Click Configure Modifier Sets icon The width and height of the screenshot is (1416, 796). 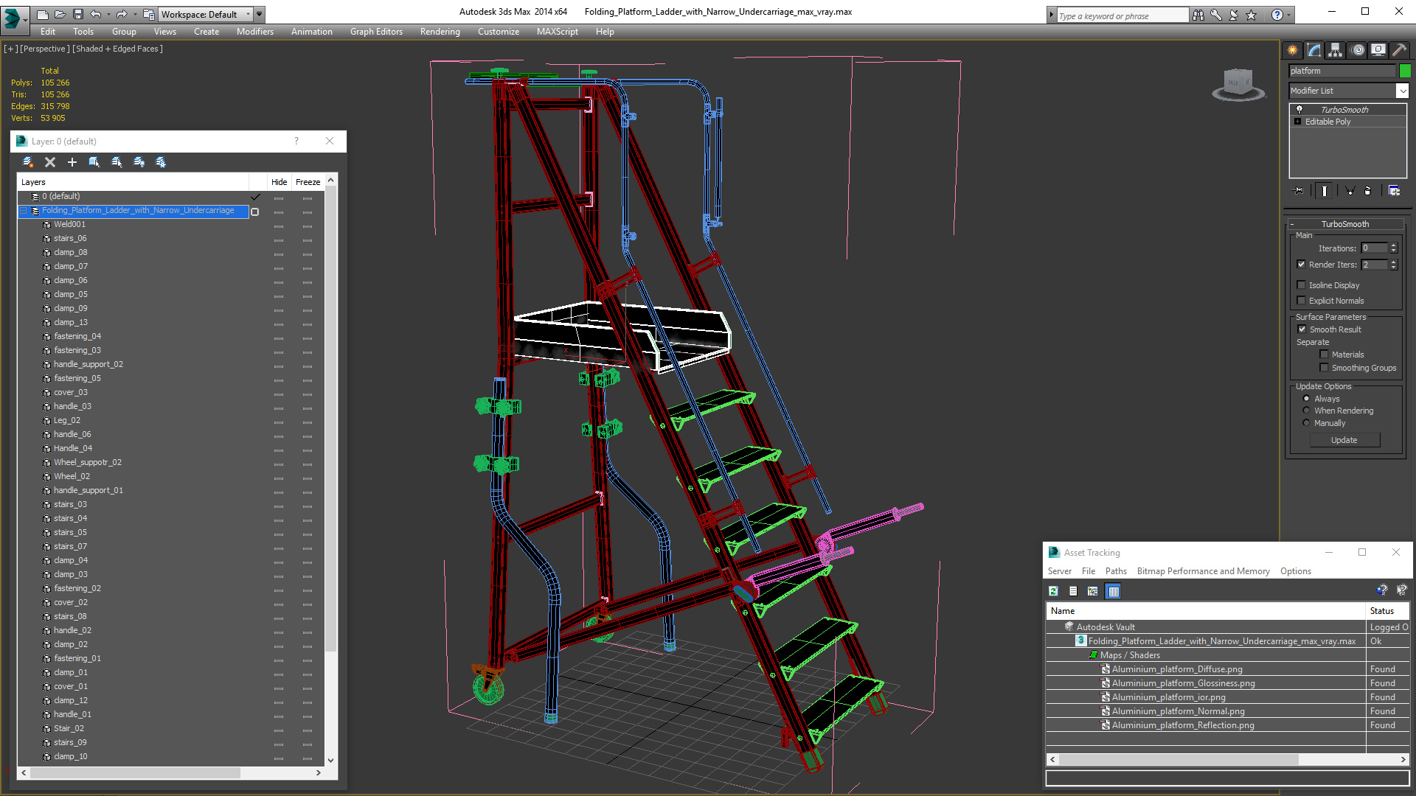pyautogui.click(x=1394, y=191)
